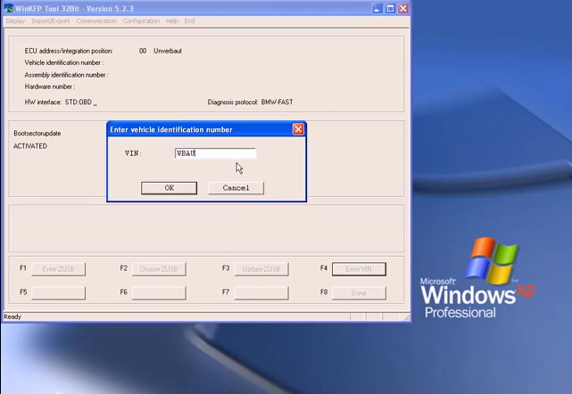Open the Help menu
Screen dimensions: 572x394
(x=172, y=21)
